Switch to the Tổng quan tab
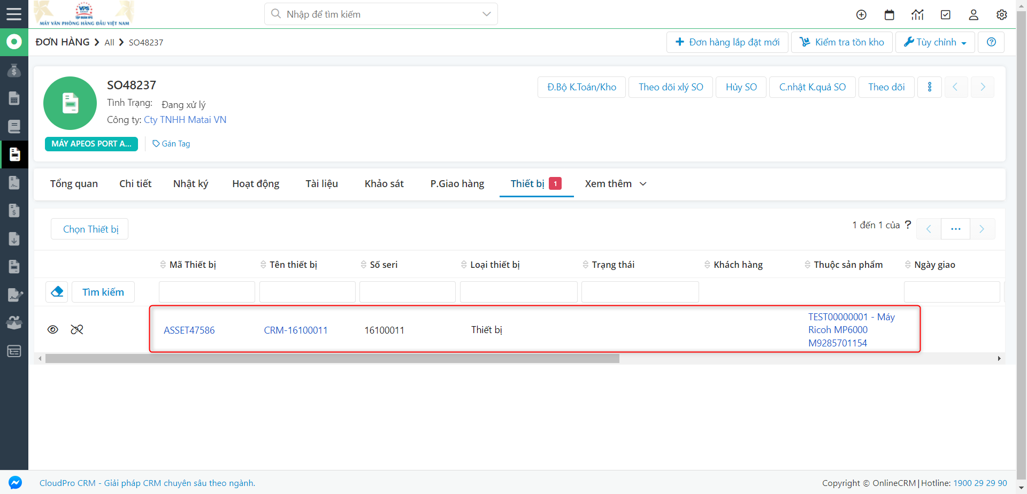The height and width of the screenshot is (494, 1027). click(x=74, y=184)
